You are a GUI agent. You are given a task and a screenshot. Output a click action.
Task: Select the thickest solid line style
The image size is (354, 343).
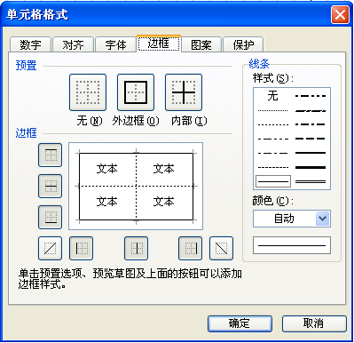311,167
